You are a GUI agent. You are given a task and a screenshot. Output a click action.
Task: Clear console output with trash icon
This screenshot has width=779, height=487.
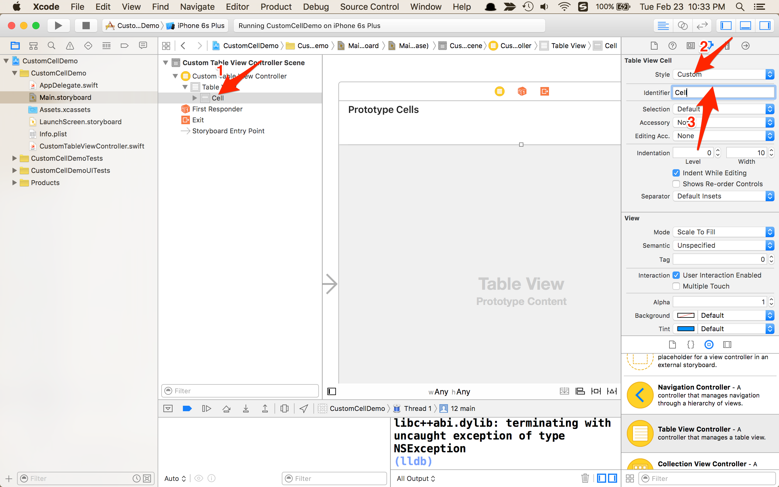point(585,478)
